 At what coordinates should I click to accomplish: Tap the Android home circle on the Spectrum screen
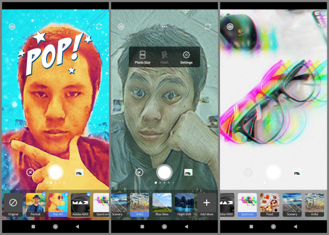click(x=274, y=226)
